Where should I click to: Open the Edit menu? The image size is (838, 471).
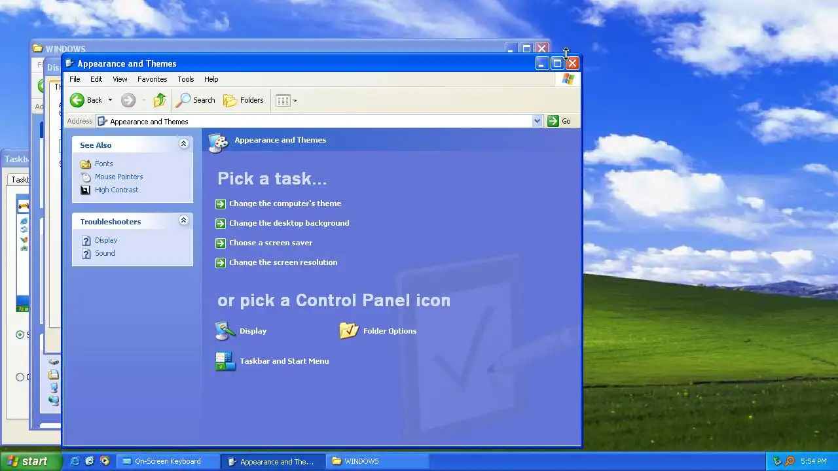[x=96, y=79]
